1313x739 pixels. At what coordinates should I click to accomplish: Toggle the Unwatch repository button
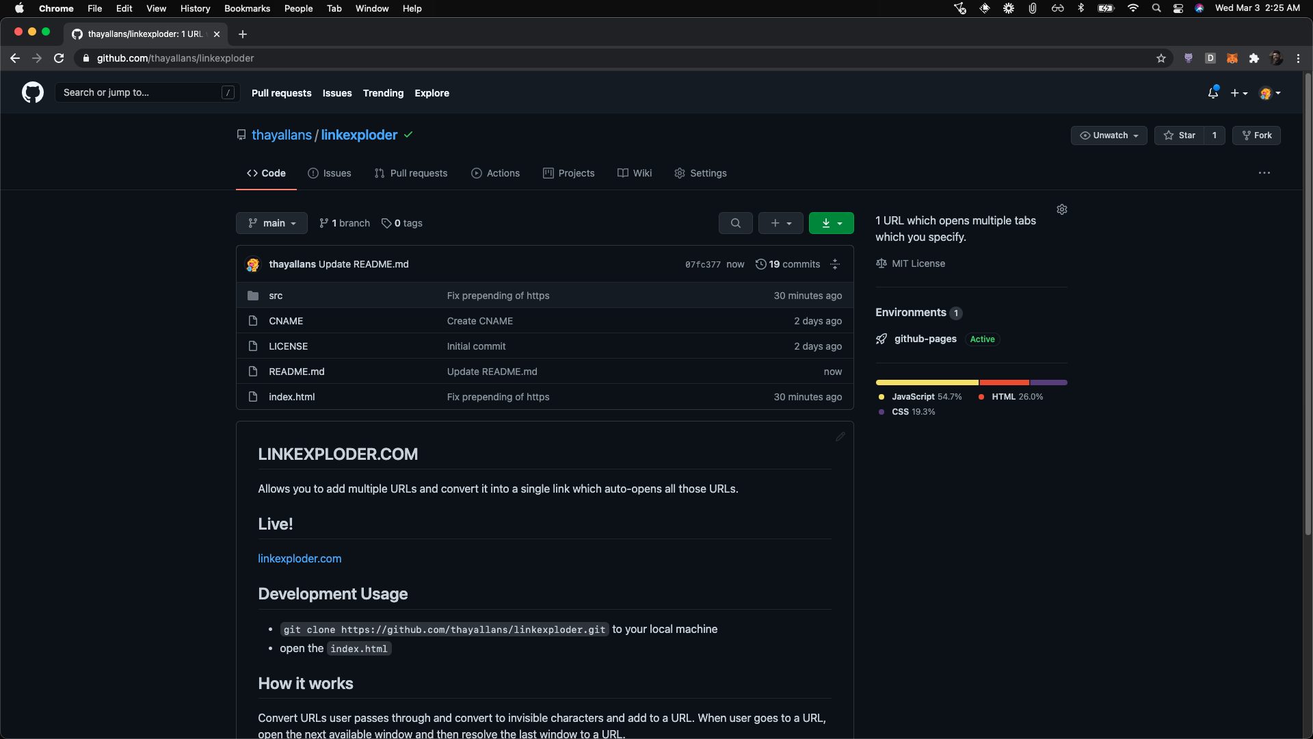[1109, 135]
